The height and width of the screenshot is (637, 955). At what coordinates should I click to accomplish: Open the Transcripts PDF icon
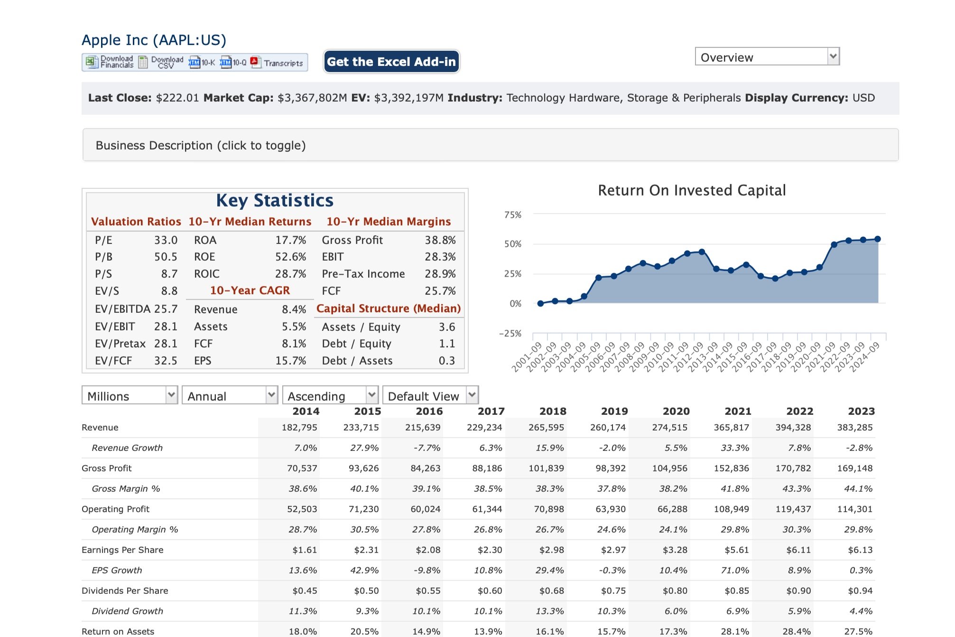(256, 62)
